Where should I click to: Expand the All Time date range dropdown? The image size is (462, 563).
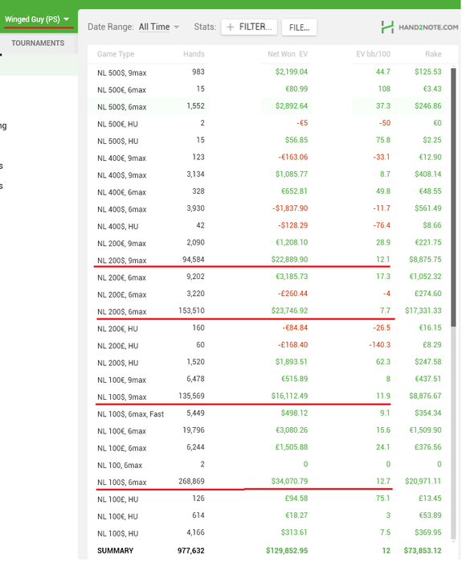pyautogui.click(x=159, y=27)
